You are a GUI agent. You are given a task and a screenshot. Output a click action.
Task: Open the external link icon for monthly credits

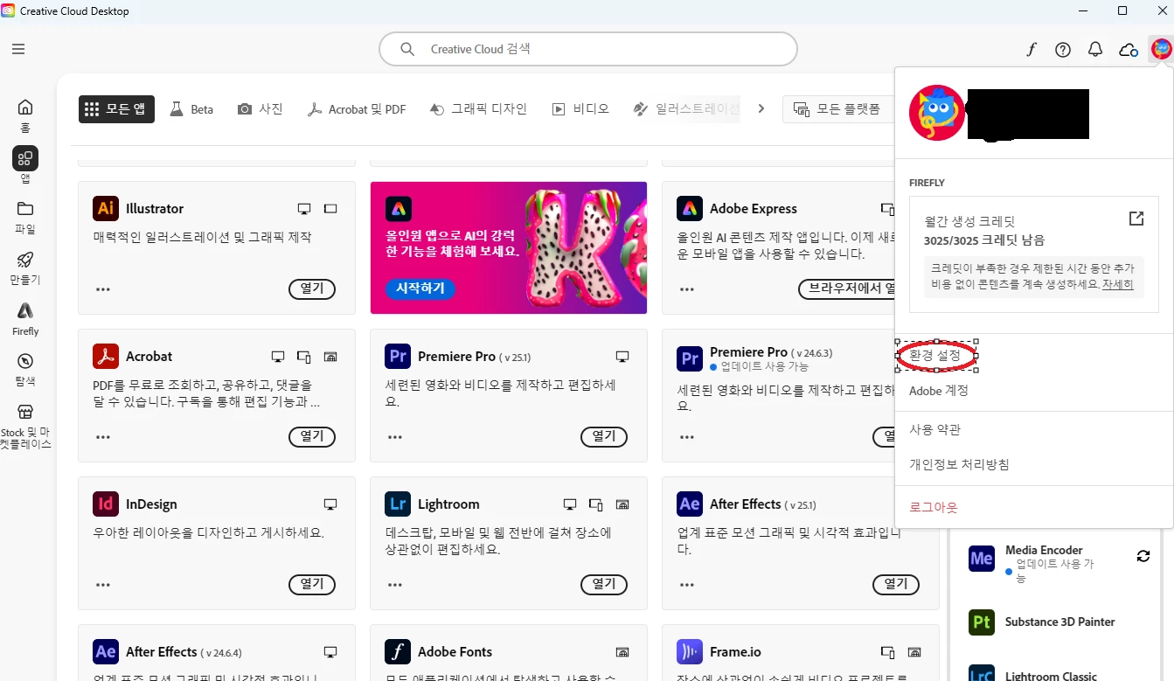[1136, 219]
